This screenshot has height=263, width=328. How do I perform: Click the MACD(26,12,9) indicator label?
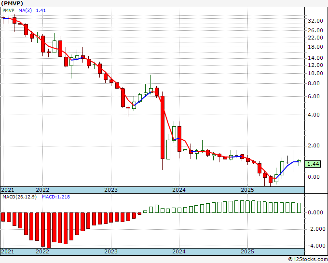[x=19, y=197]
